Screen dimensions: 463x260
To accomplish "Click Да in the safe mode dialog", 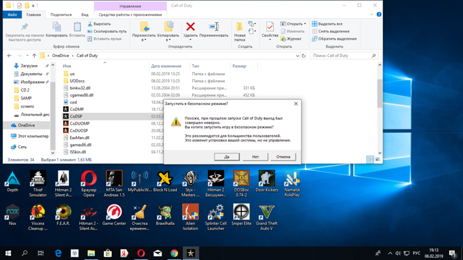I will click(227, 157).
